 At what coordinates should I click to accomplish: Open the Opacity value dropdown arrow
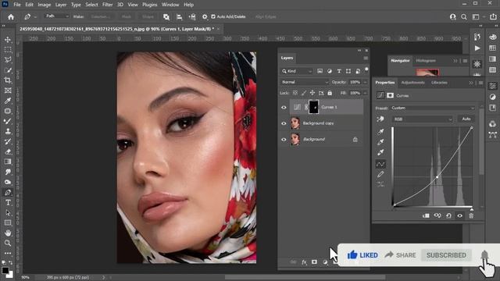365,82
